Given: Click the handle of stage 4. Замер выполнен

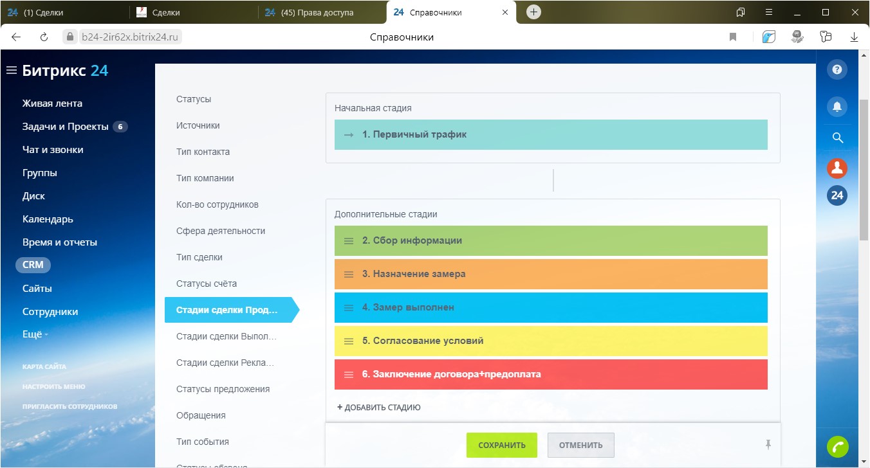Looking at the screenshot, I should pos(349,308).
